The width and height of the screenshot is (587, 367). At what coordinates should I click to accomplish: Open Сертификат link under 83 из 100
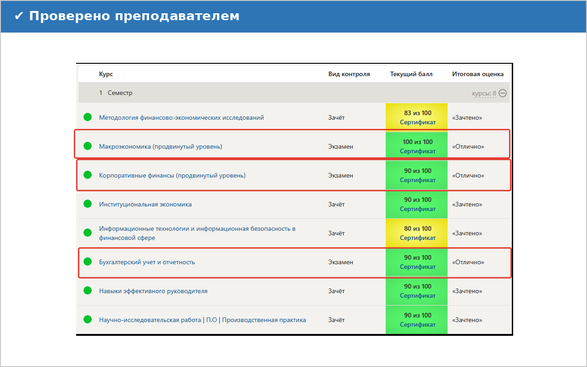pyautogui.click(x=417, y=122)
